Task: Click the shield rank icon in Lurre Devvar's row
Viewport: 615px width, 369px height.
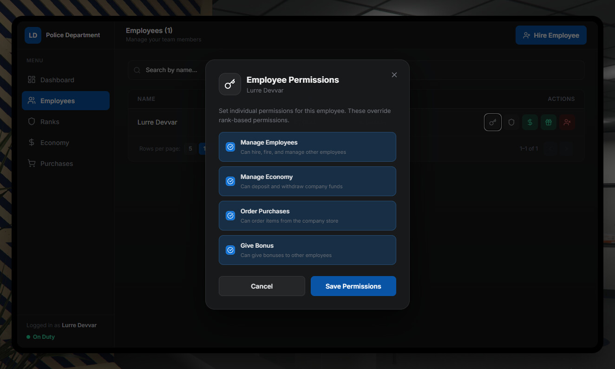Action: tap(511, 122)
